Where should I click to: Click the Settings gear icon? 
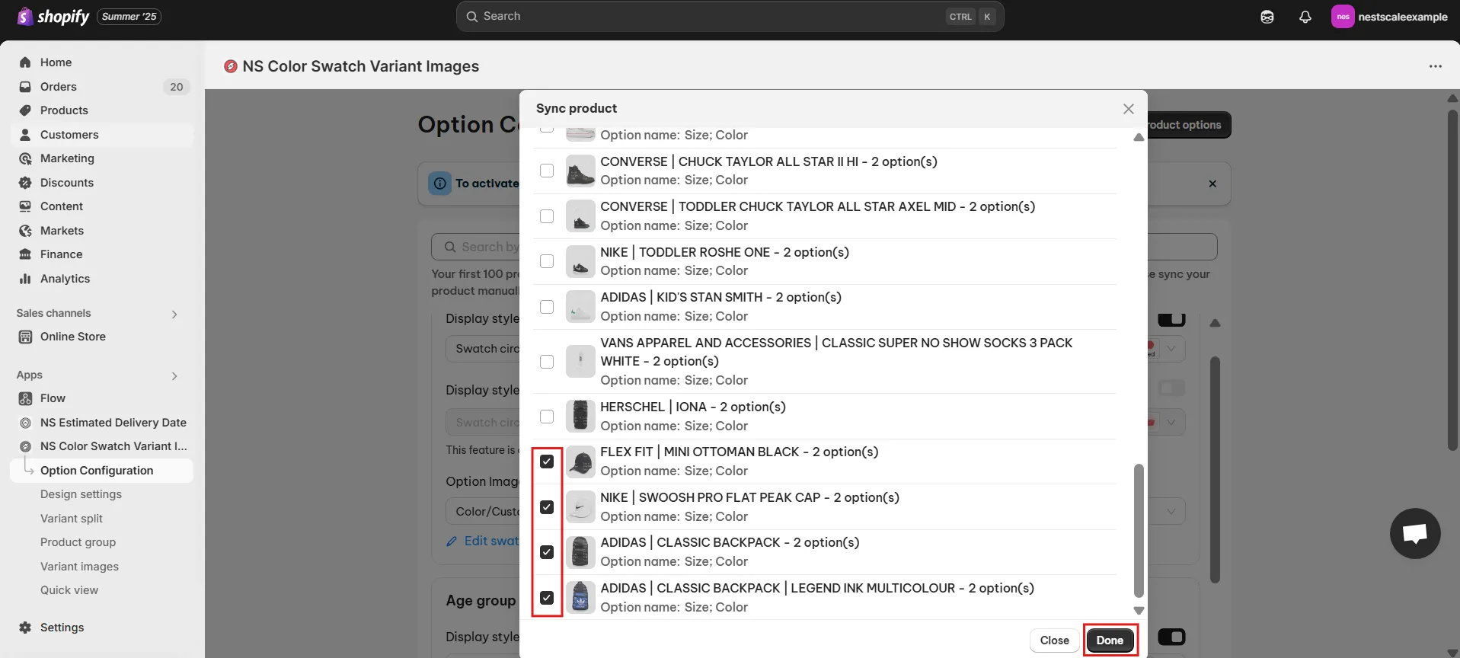[x=25, y=628]
